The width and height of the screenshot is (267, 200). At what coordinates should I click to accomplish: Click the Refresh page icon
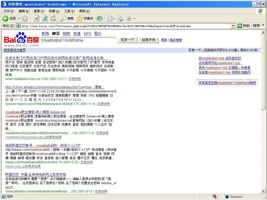tap(45, 18)
